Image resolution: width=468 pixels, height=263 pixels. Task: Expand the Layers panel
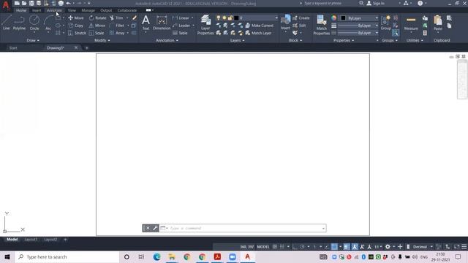tap(237, 40)
